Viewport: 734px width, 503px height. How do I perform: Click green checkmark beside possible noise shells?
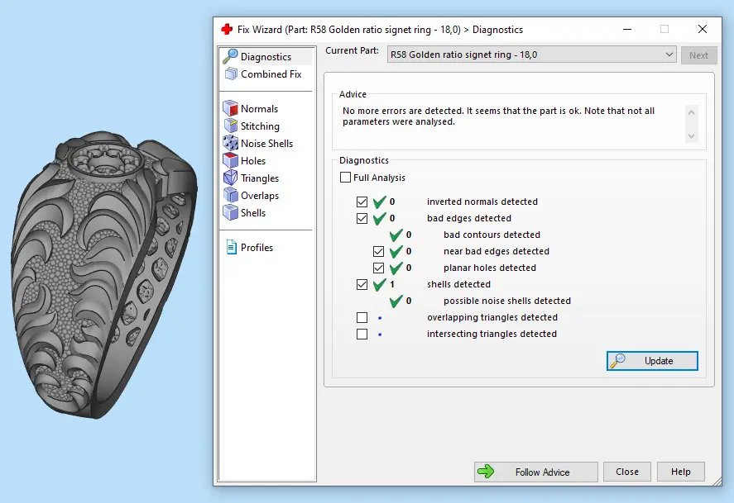(396, 301)
